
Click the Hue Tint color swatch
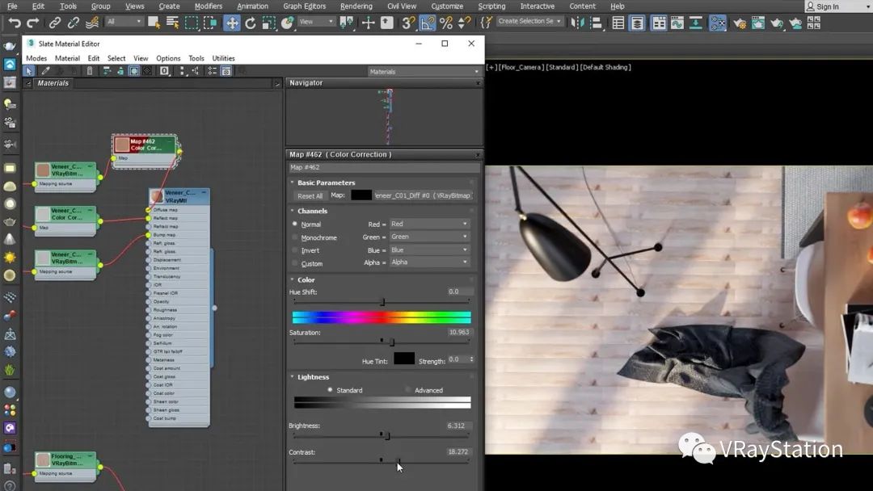pos(404,359)
